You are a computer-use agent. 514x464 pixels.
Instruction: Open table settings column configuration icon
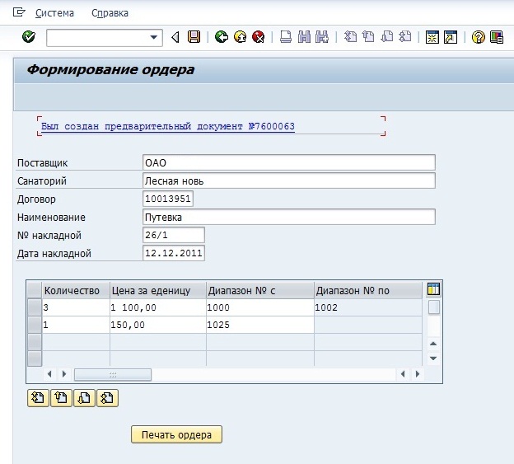433,289
